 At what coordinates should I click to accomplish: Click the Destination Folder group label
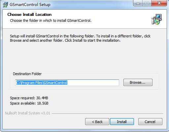[x=27, y=74]
